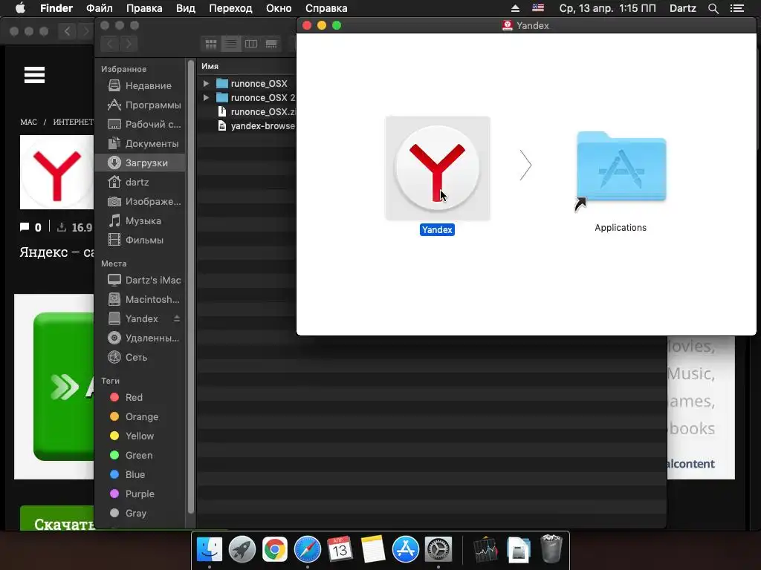Switch Finder to icon view
This screenshot has width=761, height=570.
(210, 44)
